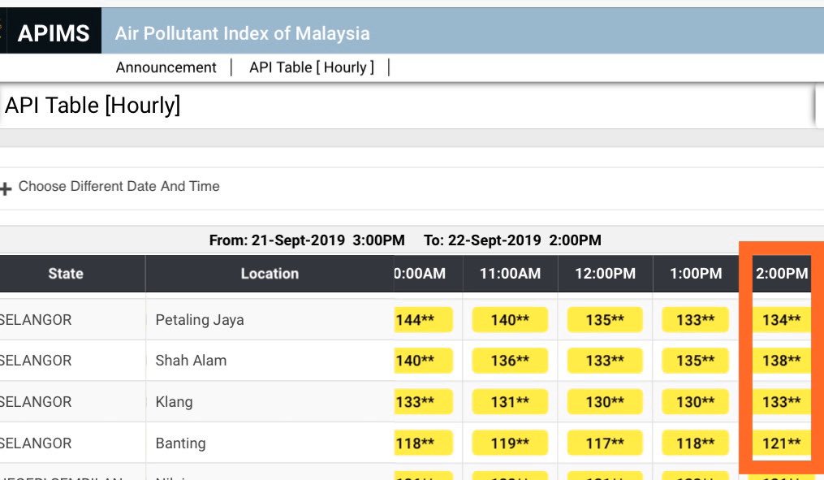Click Petaling Jaya 12:00PM value 135**
Viewport: 824px width, 480px height.
click(x=605, y=320)
